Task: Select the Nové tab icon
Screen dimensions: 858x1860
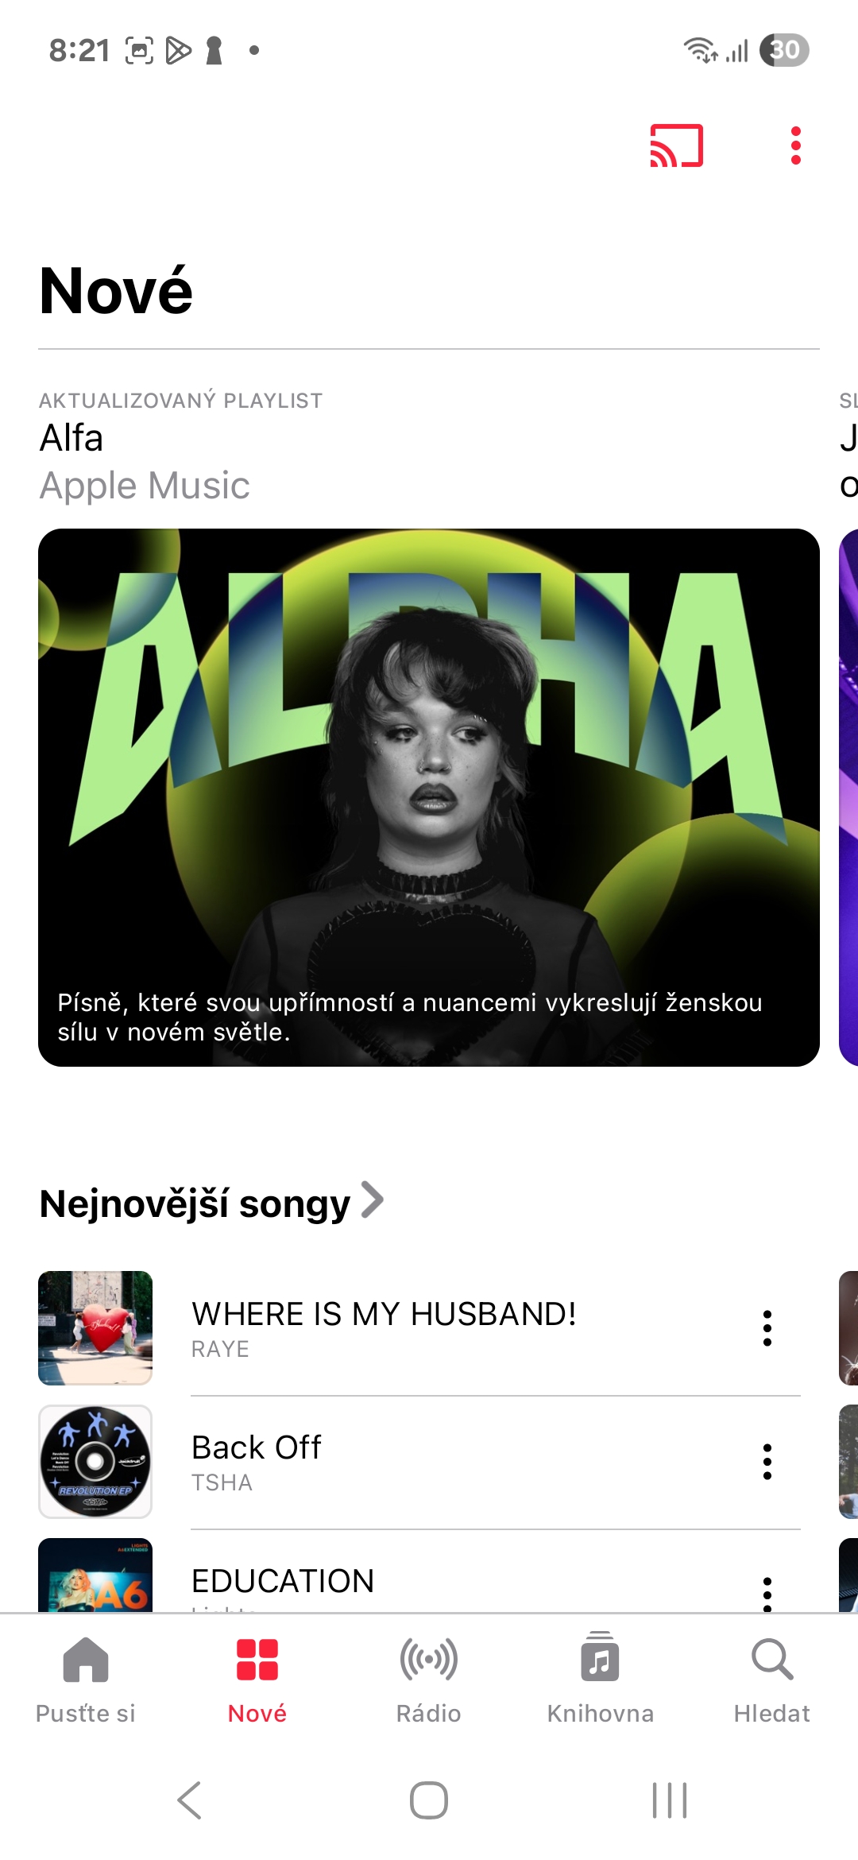Action: pos(257,1660)
